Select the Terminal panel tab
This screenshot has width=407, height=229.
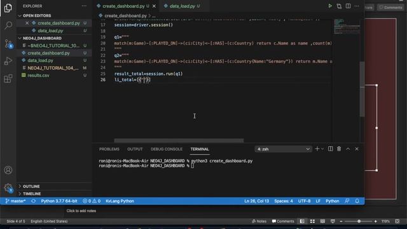click(x=200, y=149)
